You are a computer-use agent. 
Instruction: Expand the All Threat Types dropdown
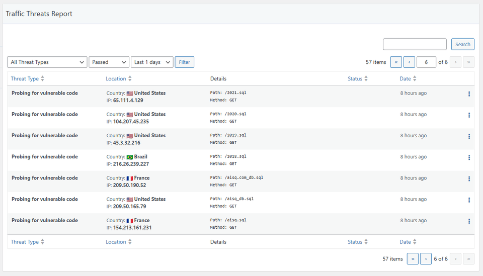pos(47,62)
